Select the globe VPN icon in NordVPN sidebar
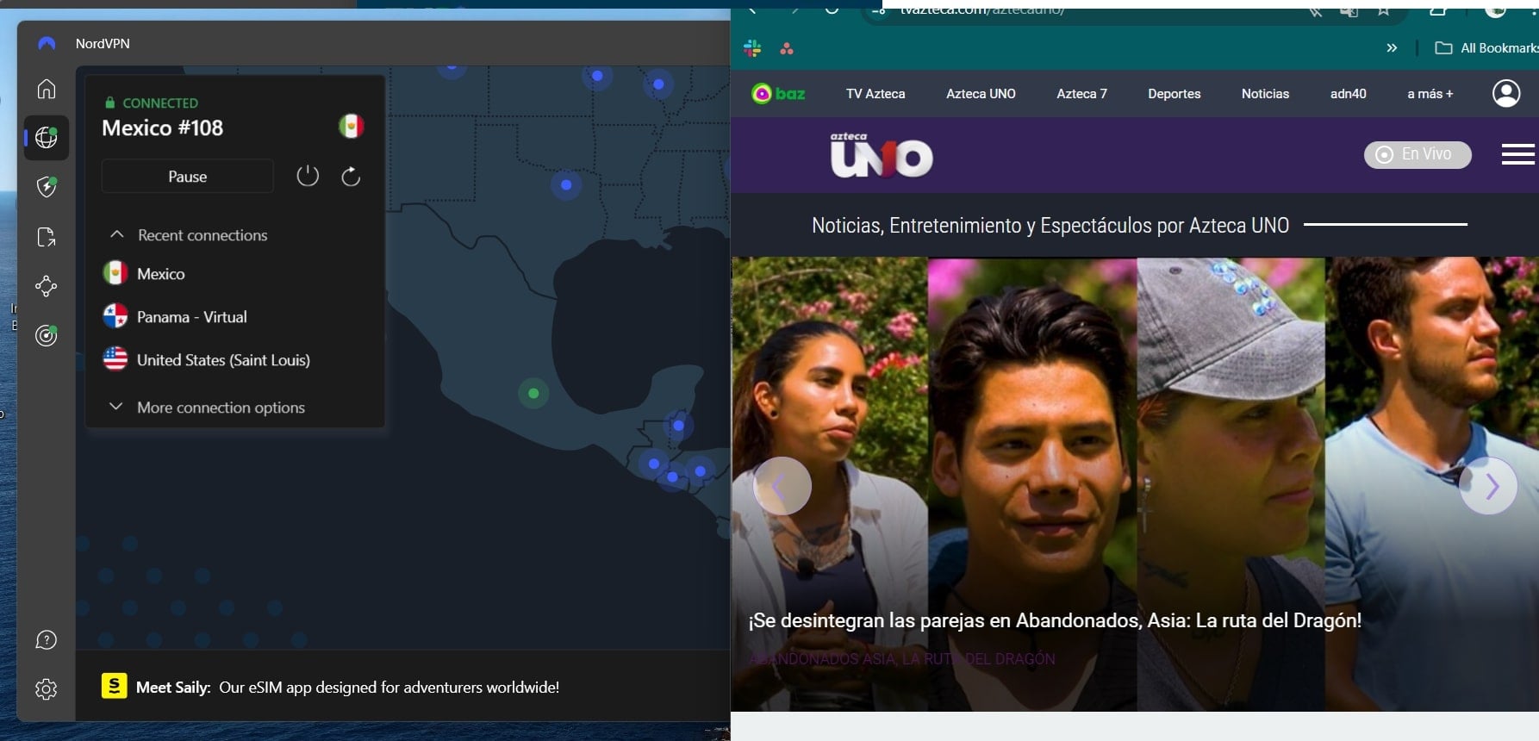Viewport: 1539px width, 741px height. point(47,138)
